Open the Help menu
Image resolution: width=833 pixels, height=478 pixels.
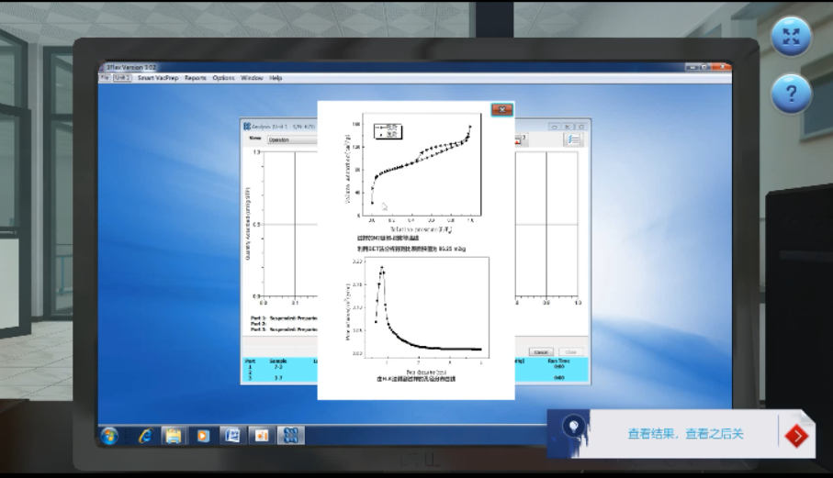coord(276,78)
